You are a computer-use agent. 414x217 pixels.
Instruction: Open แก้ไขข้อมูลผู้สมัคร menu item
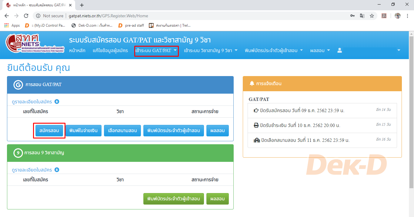(x=110, y=51)
